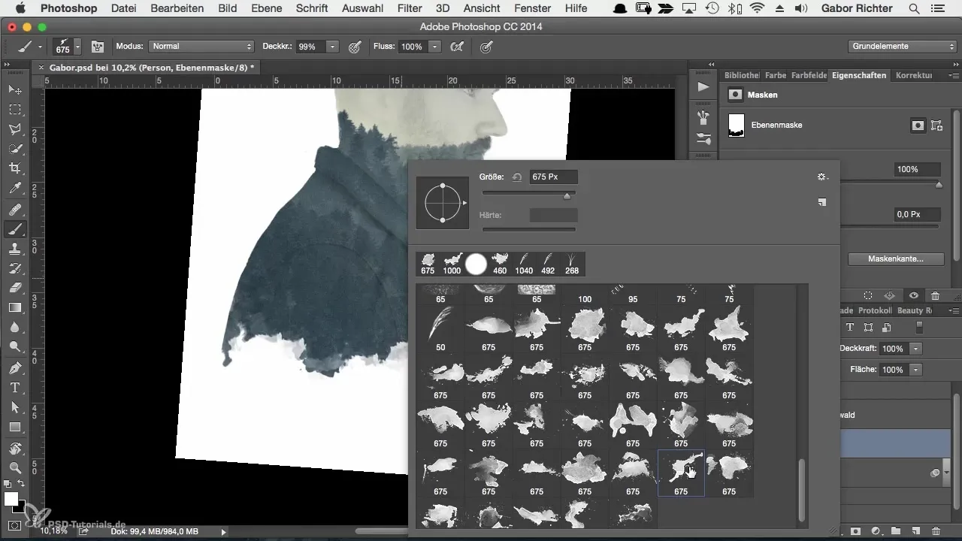Adjust the Größe brush size slider
The width and height of the screenshot is (962, 541).
coord(567,195)
